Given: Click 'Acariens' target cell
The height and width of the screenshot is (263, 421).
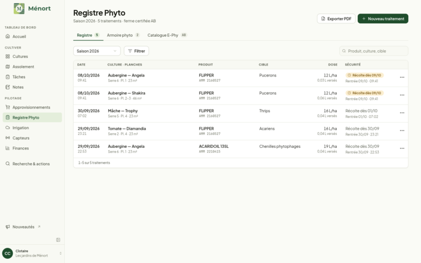Looking at the screenshot, I should click(267, 129).
